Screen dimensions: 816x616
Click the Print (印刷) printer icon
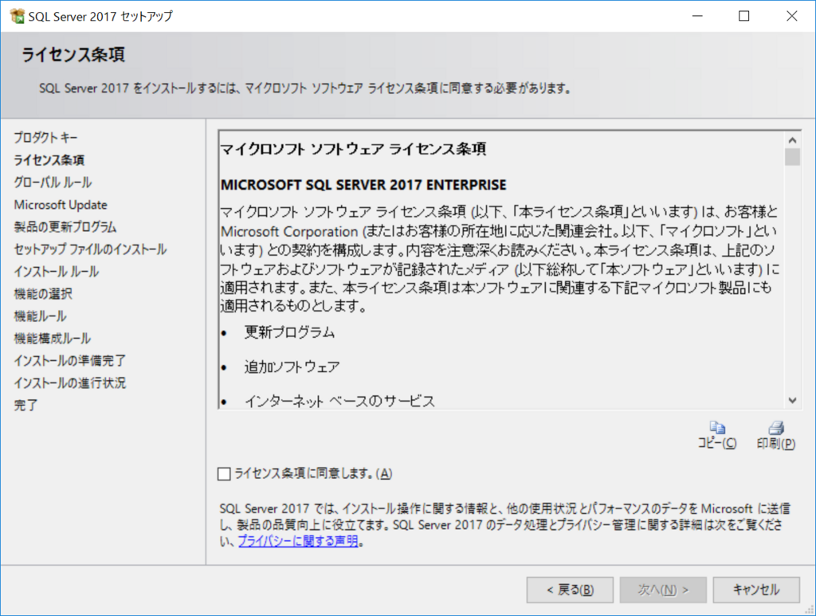point(776,428)
